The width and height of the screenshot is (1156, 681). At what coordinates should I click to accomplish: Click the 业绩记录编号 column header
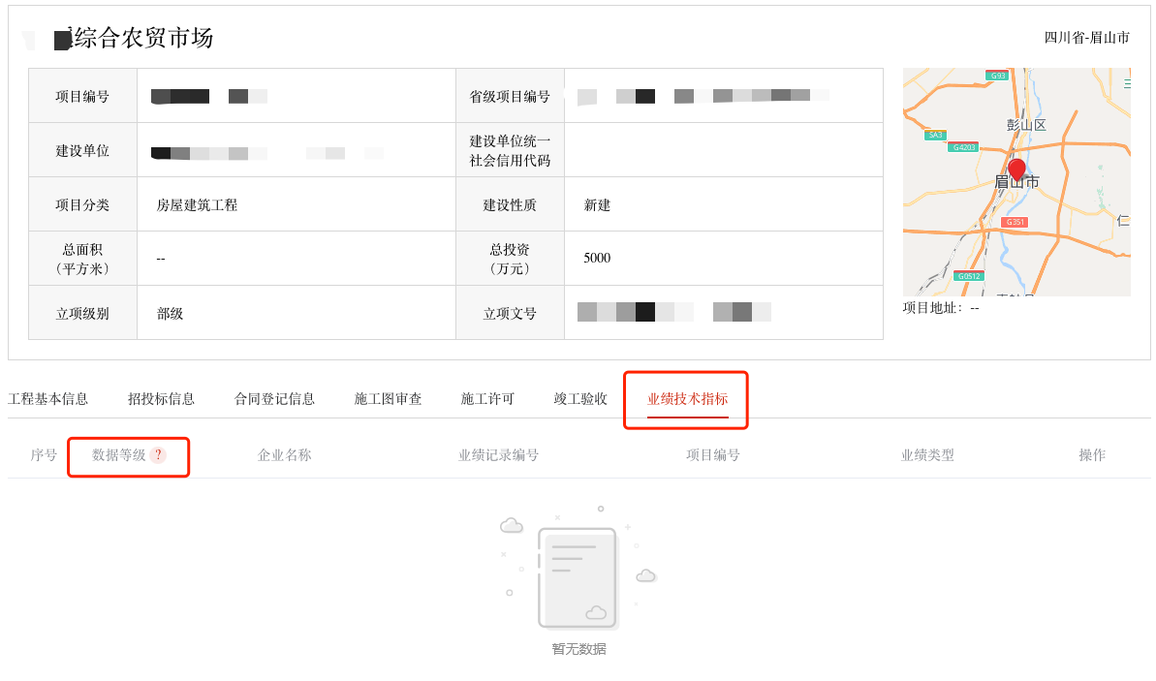(498, 454)
